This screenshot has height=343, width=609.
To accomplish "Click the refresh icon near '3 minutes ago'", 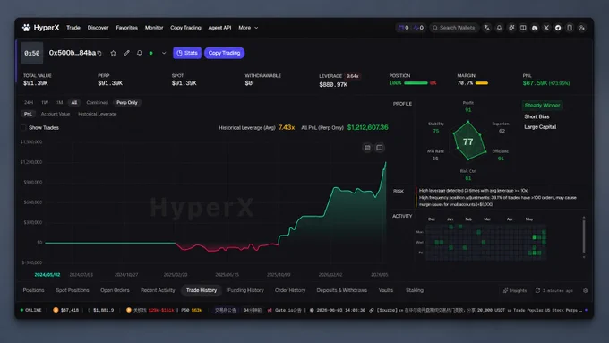I will [537, 290].
